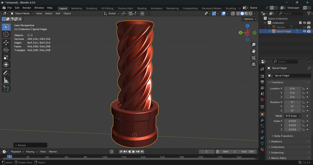Screen dimensions: 313x165
Task: Open the Object Mode dropdown
Action: point(22,14)
